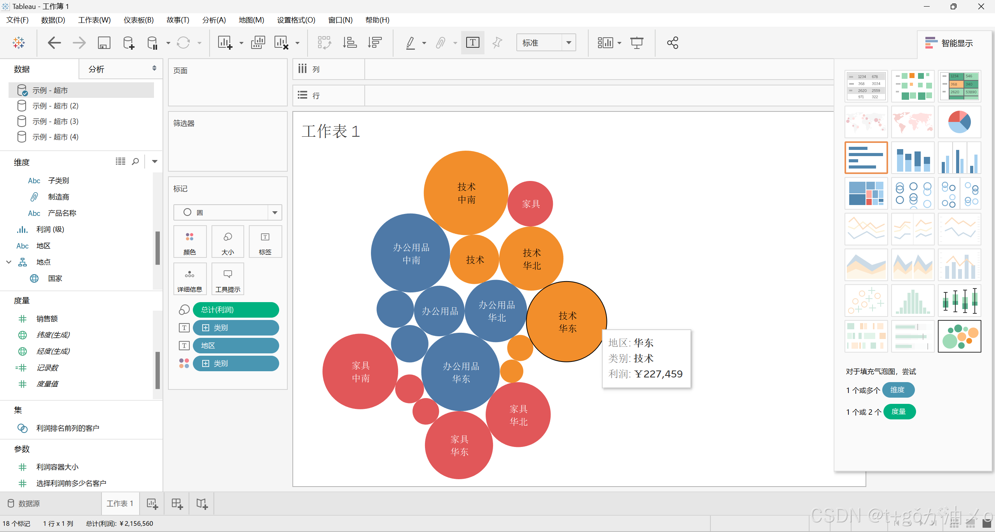Open the 分析(A) menu

coord(214,20)
